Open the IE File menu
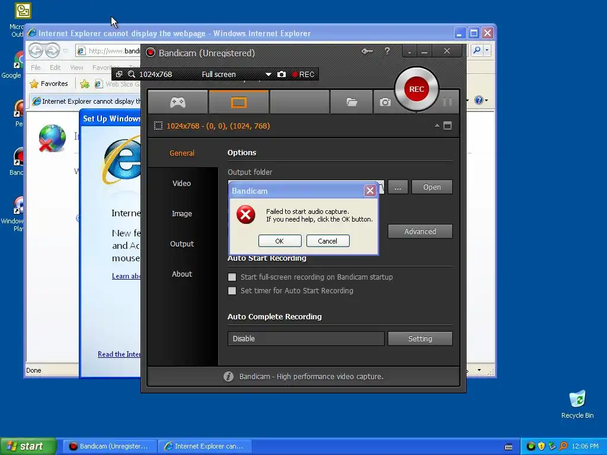This screenshot has width=607, height=455. (x=36, y=68)
